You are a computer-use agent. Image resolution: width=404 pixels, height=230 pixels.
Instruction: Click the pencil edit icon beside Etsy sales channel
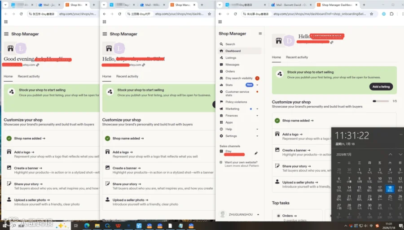click(256, 153)
